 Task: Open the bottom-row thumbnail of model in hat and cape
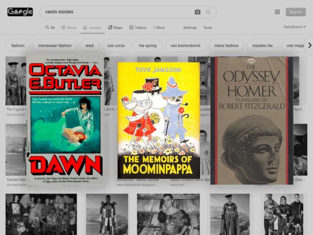(x=230, y=214)
